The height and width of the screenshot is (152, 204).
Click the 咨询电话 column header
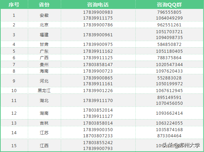98,5
